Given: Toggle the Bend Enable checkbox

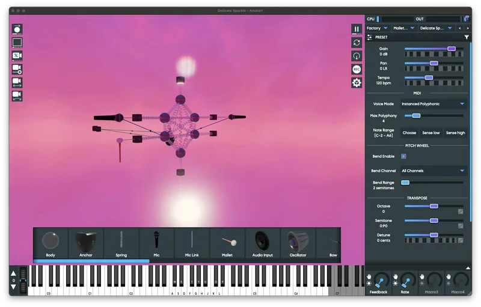Looking at the screenshot, I should [403, 156].
